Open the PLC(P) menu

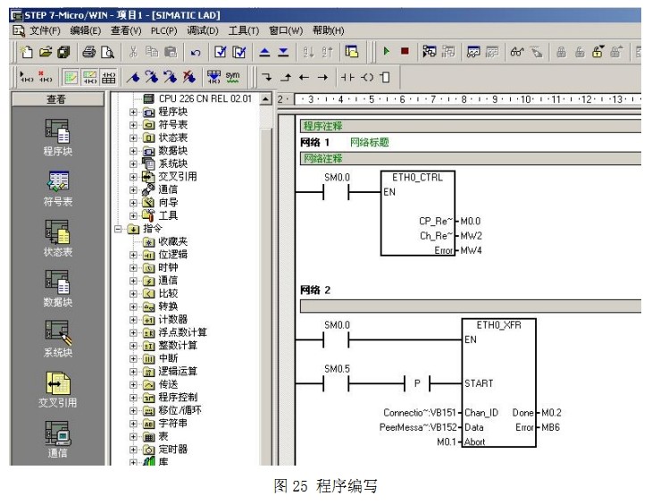coord(163,30)
